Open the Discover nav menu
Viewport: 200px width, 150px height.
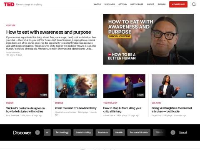pyautogui.click(x=110, y=4)
